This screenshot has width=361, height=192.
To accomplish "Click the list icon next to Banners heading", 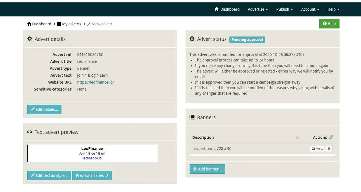I will [192, 117].
